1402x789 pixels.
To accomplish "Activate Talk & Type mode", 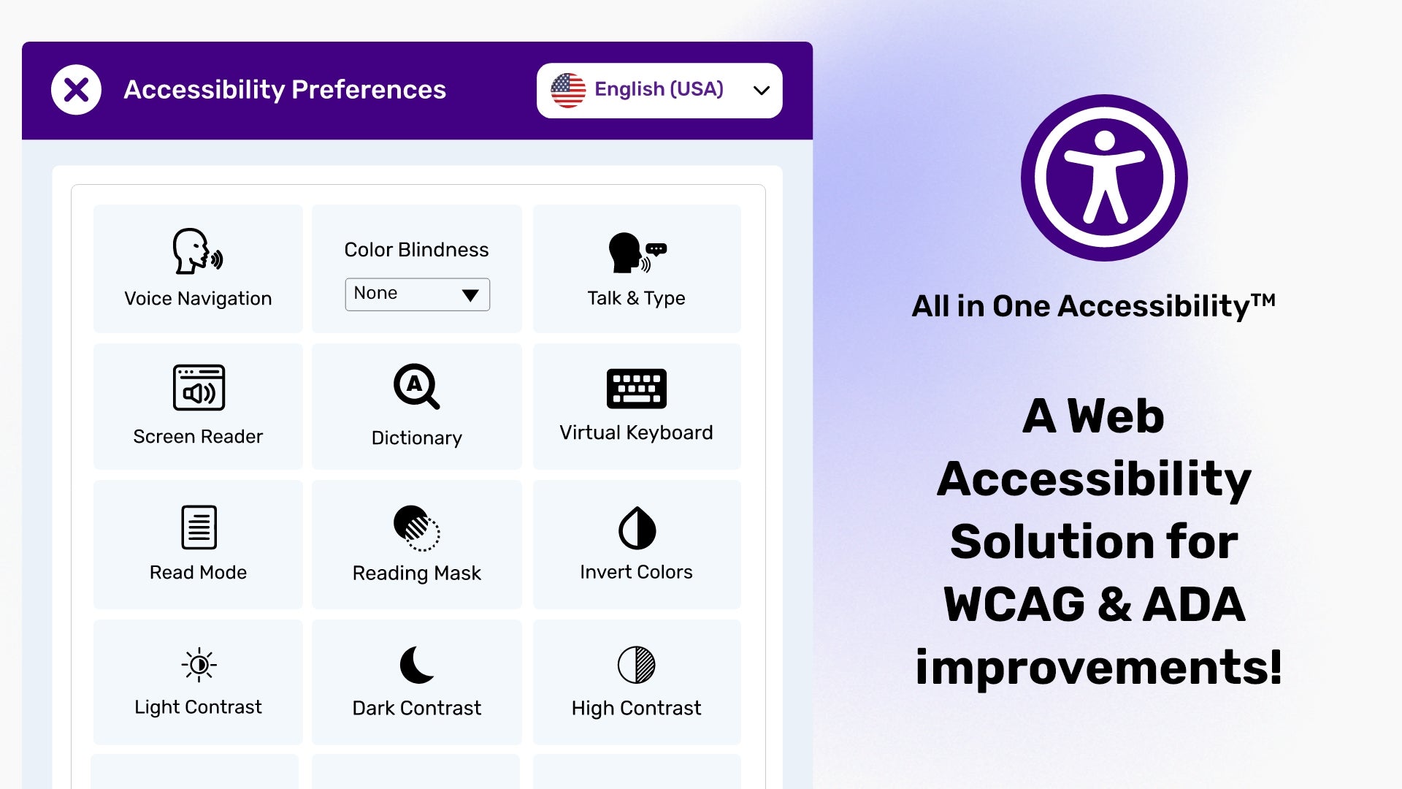I will pos(635,271).
